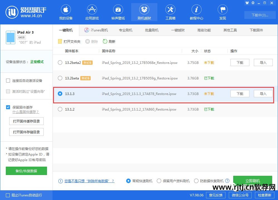278x200 pixels.
Task: Click 打开固件存储目录 button
Action: 26,132
